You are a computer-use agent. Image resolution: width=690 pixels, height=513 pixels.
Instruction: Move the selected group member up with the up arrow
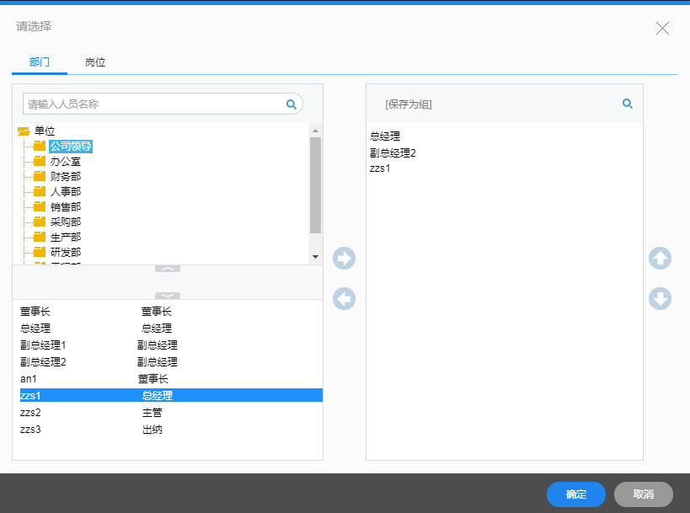tap(660, 259)
